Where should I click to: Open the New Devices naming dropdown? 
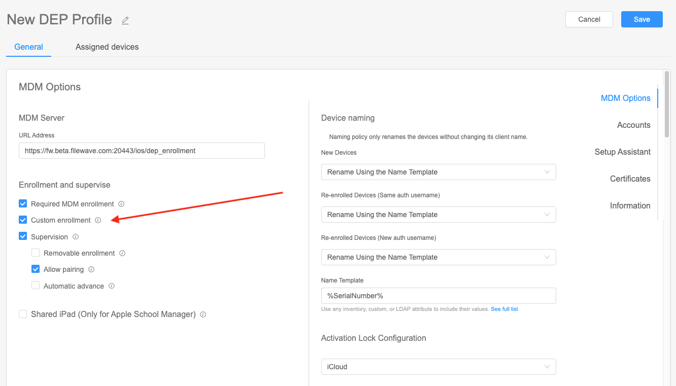point(438,172)
